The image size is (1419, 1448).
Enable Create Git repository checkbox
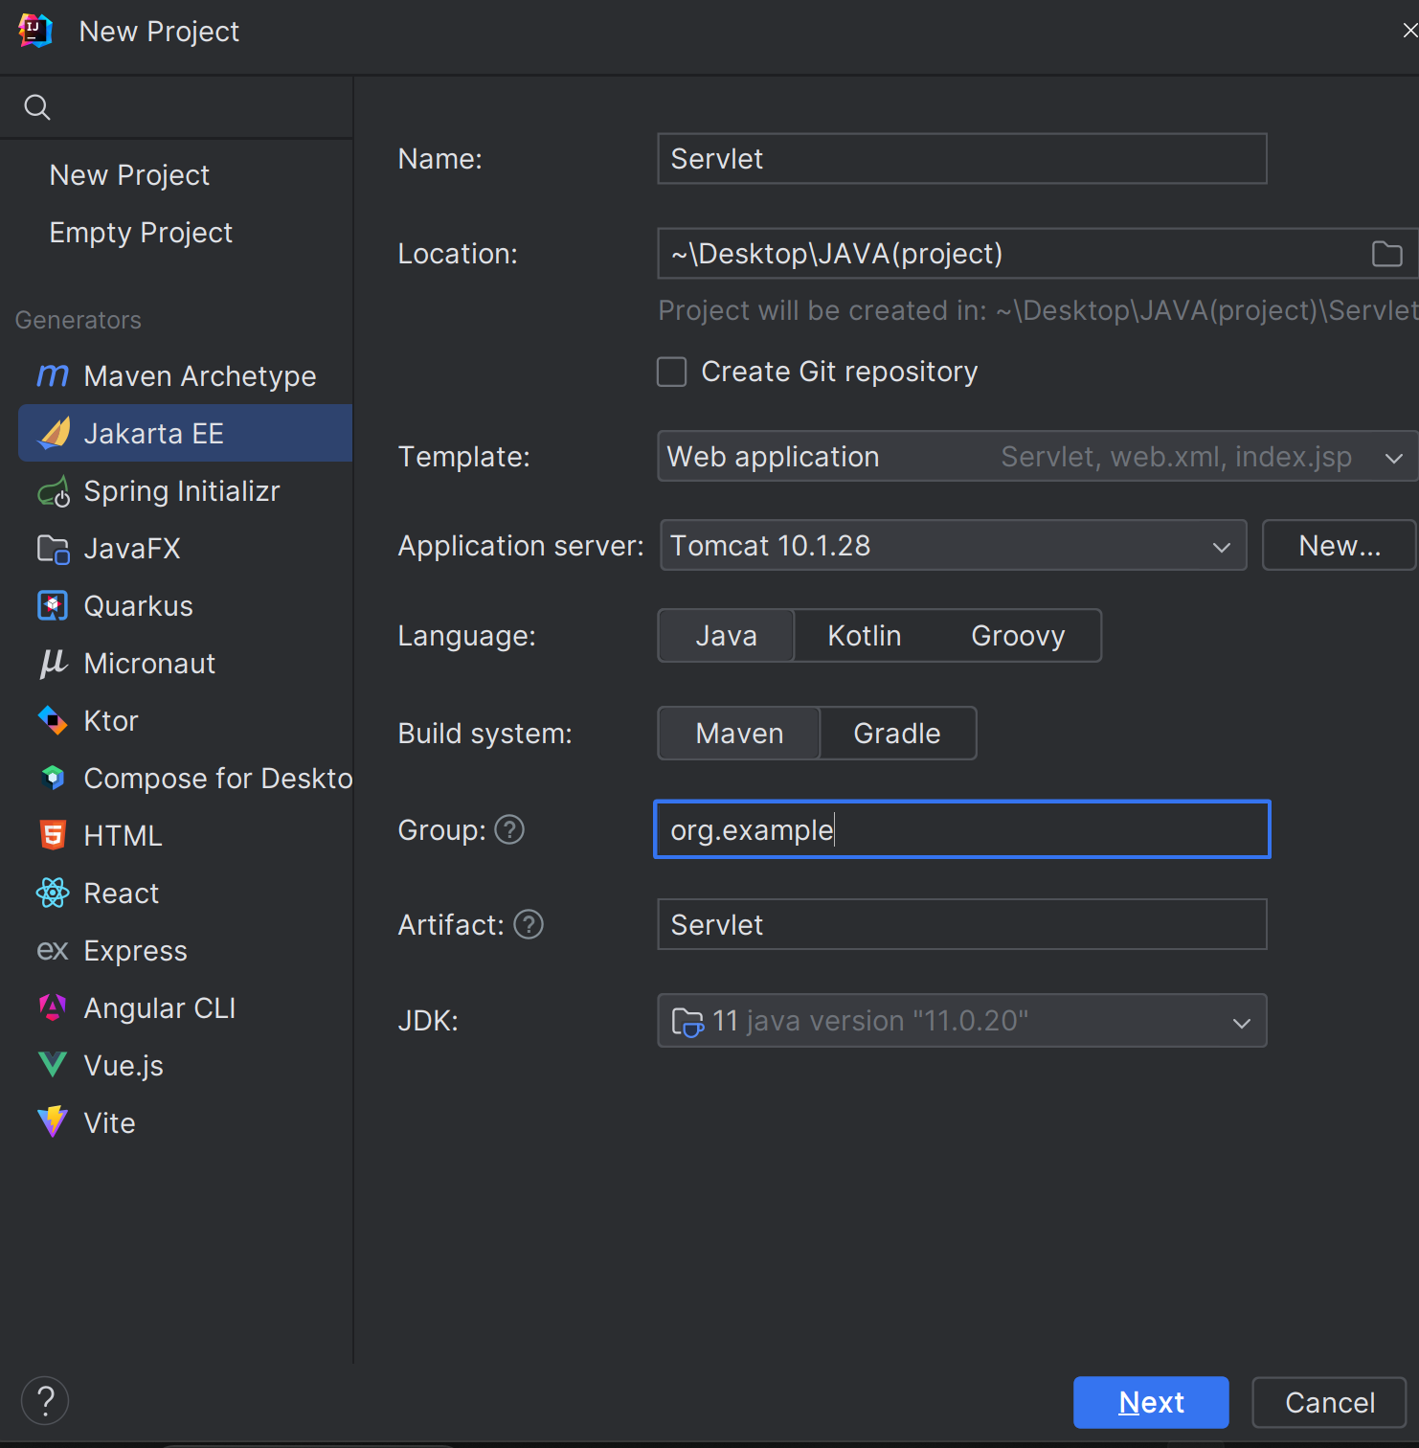[672, 372]
